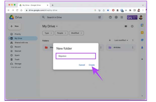Click the folder name input field
The height and width of the screenshot is (102, 156).
(x=75, y=56)
